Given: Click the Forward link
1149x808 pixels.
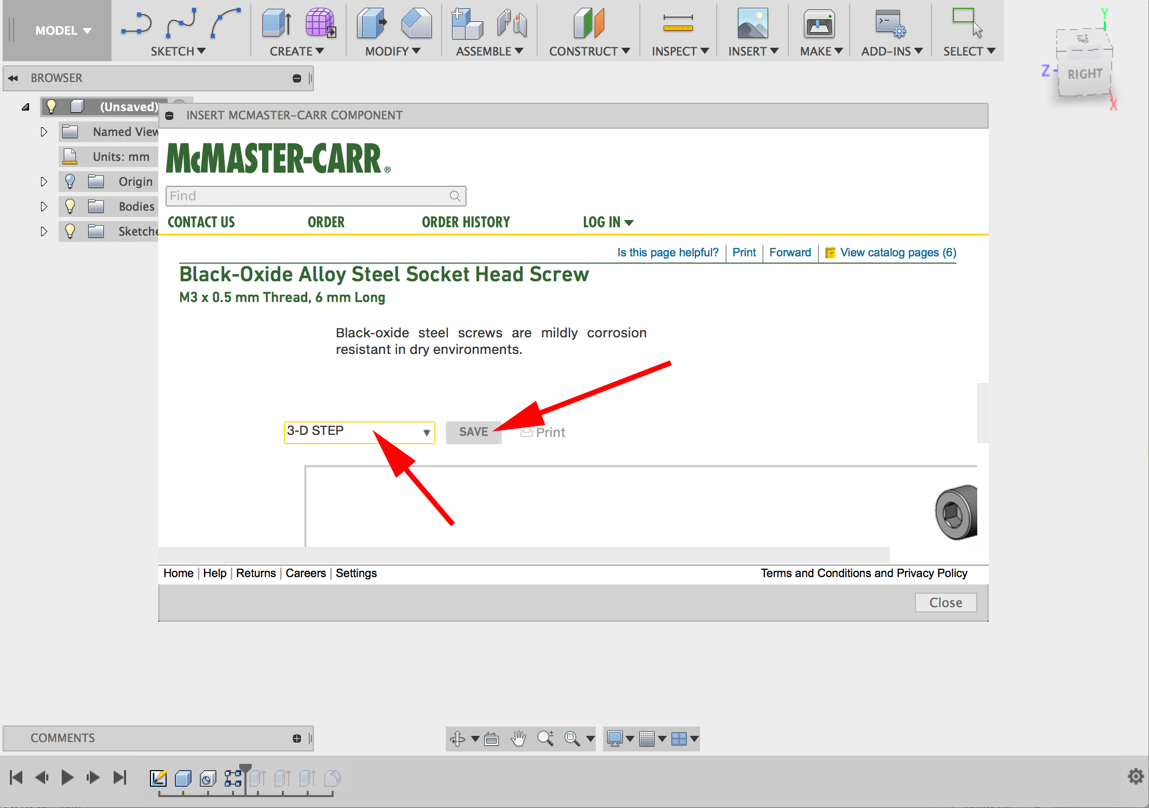Looking at the screenshot, I should [790, 252].
